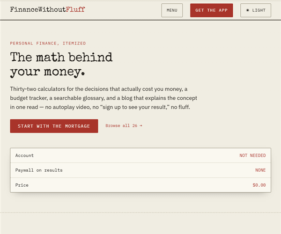Click the sun icon in LIGHT button
The height and width of the screenshot is (234, 281).
(247, 10)
